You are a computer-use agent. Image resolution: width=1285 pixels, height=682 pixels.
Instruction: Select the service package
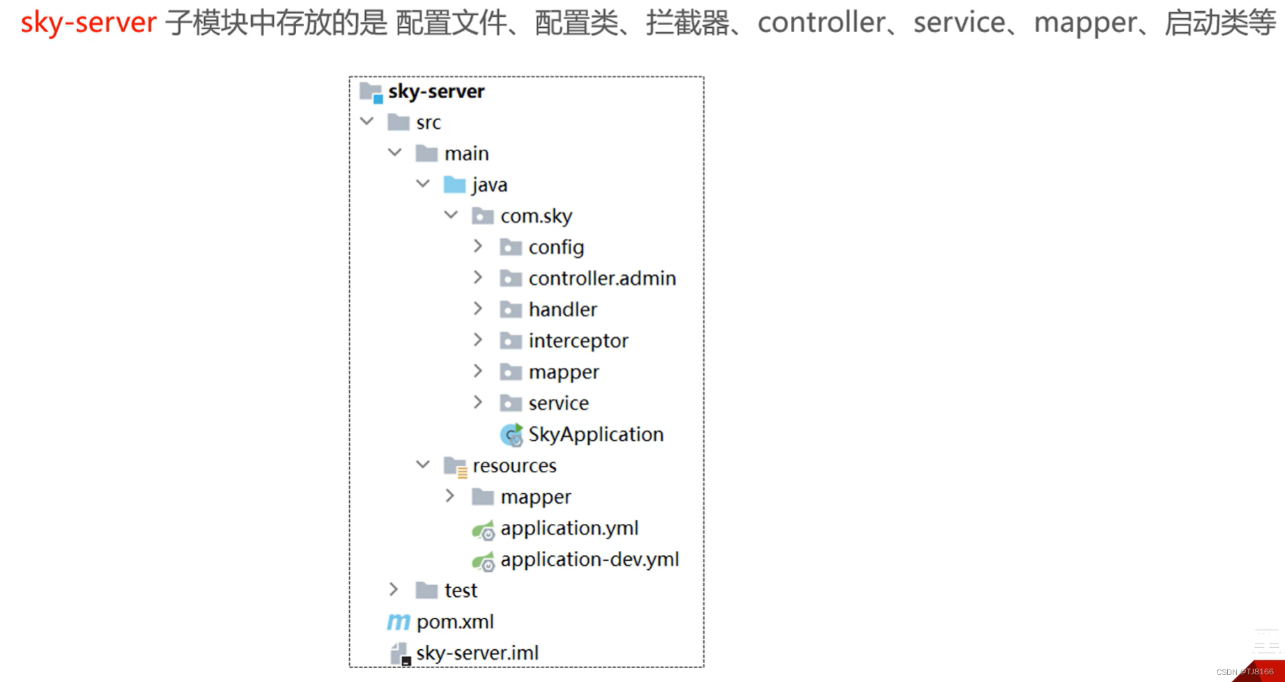coord(558,403)
